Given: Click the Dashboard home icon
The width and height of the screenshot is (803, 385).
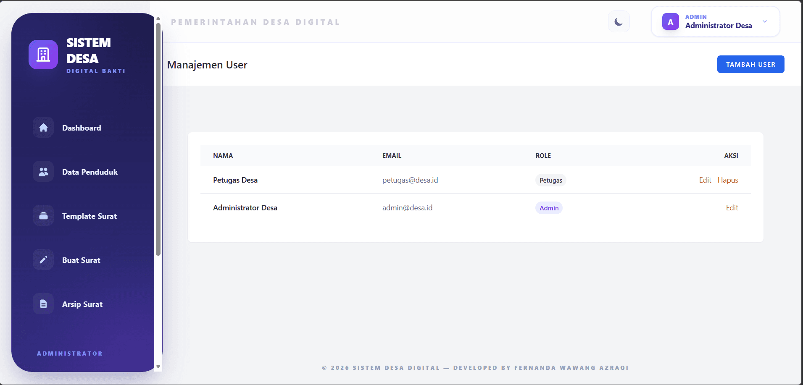Looking at the screenshot, I should [x=43, y=128].
